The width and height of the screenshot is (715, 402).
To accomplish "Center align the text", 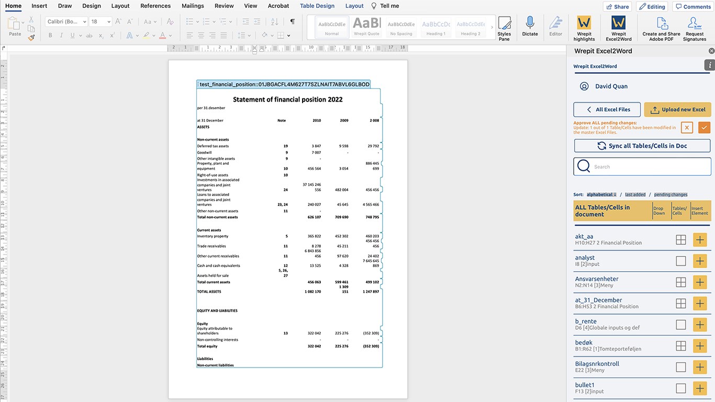I will [x=201, y=36].
